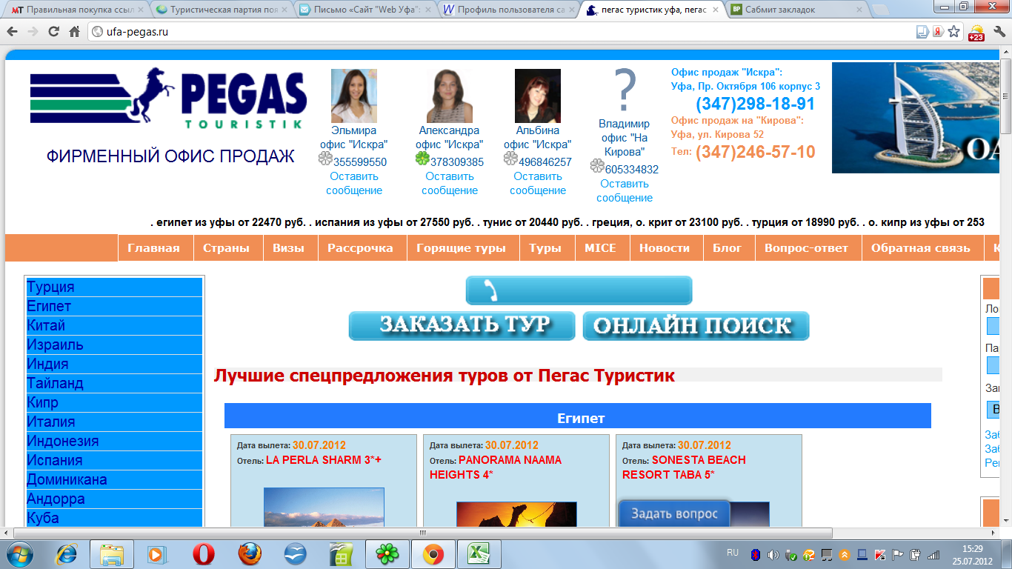The height and width of the screenshot is (569, 1012).
Task: Click Эльмира's photo thumbnail
Action: click(354, 96)
